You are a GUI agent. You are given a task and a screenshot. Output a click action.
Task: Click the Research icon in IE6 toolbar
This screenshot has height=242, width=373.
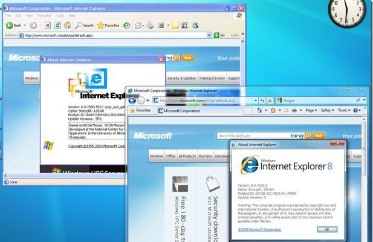click(x=184, y=25)
